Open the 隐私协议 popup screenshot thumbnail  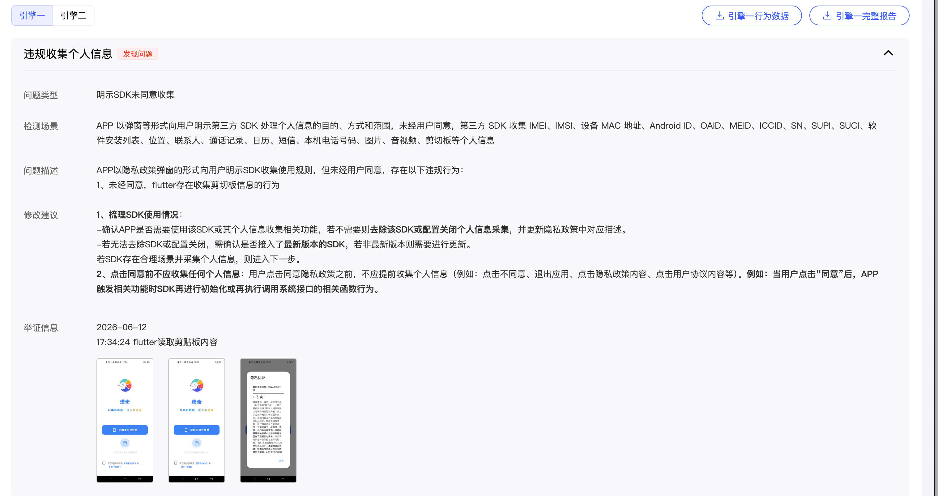tap(268, 420)
